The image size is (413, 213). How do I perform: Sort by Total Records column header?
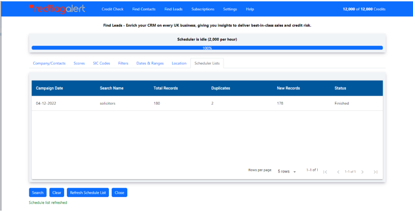[165, 89]
